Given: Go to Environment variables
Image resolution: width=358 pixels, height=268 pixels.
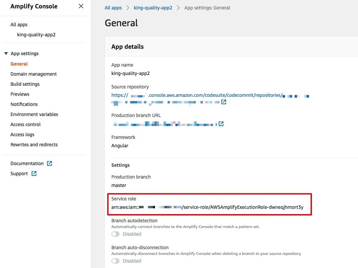Looking at the screenshot, I should 34,114.
